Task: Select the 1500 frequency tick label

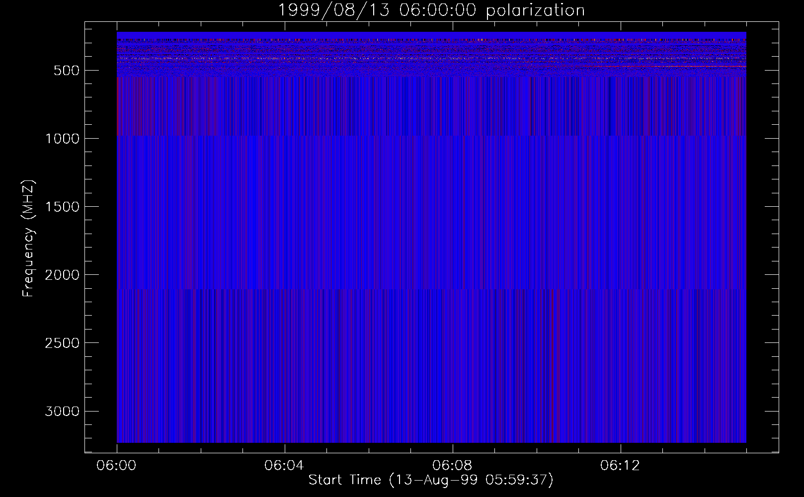Action: coord(62,207)
